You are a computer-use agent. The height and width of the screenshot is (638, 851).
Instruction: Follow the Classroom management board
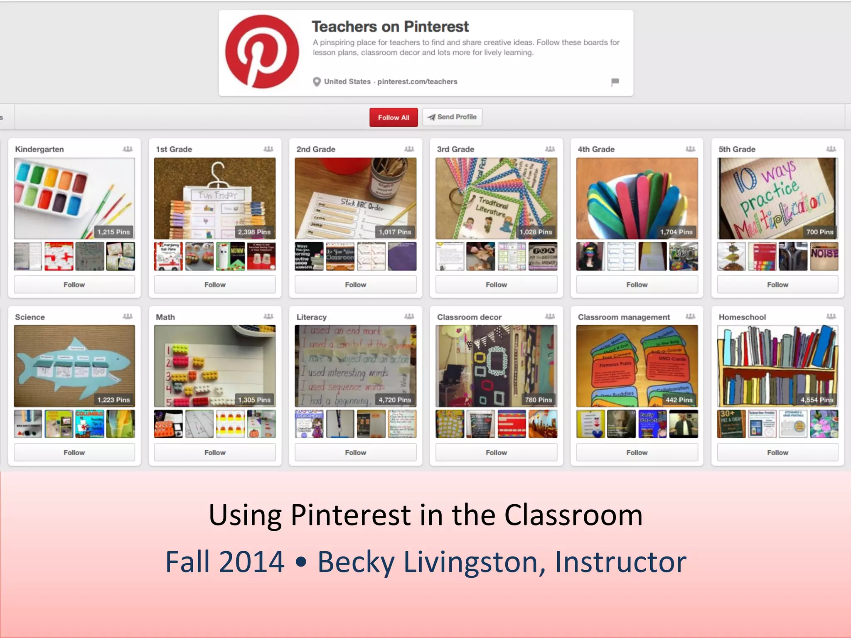[637, 452]
